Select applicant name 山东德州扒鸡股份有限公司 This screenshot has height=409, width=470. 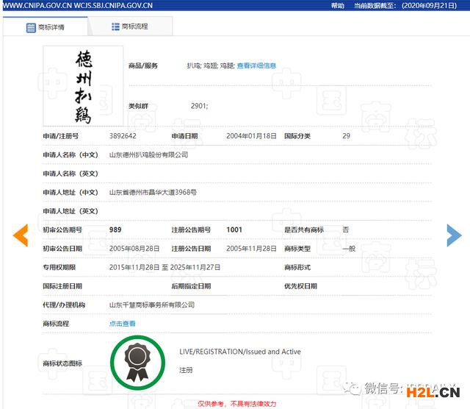click(148, 154)
